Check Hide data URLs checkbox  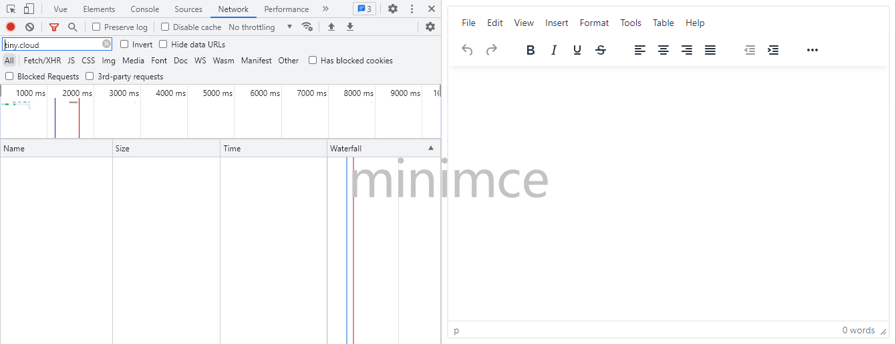pos(163,44)
